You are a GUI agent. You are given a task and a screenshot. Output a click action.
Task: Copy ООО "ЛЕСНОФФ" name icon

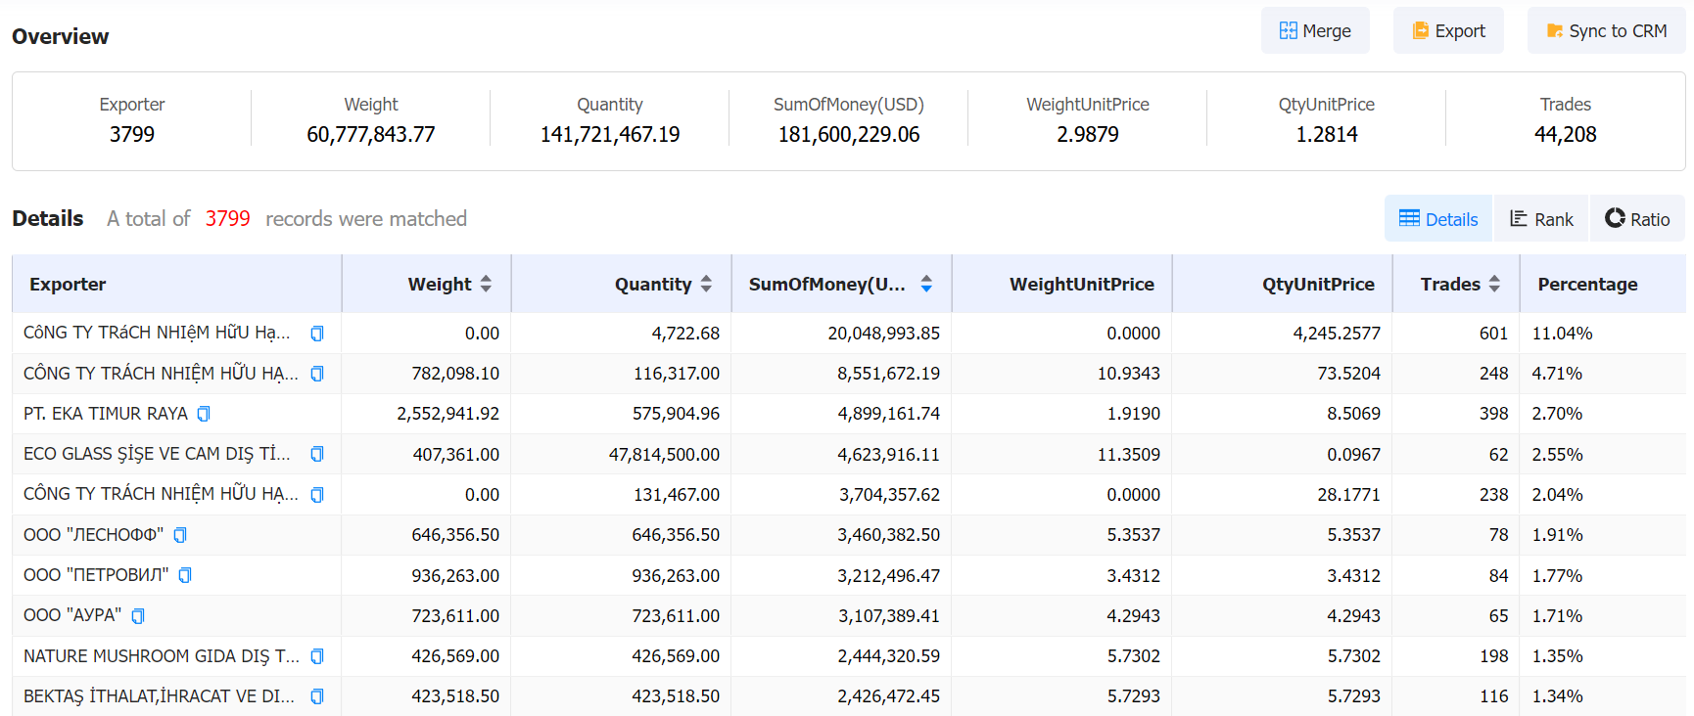180,535
